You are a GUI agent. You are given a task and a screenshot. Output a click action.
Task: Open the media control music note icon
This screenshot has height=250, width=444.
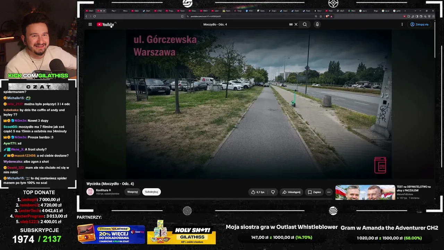tap(412, 16)
